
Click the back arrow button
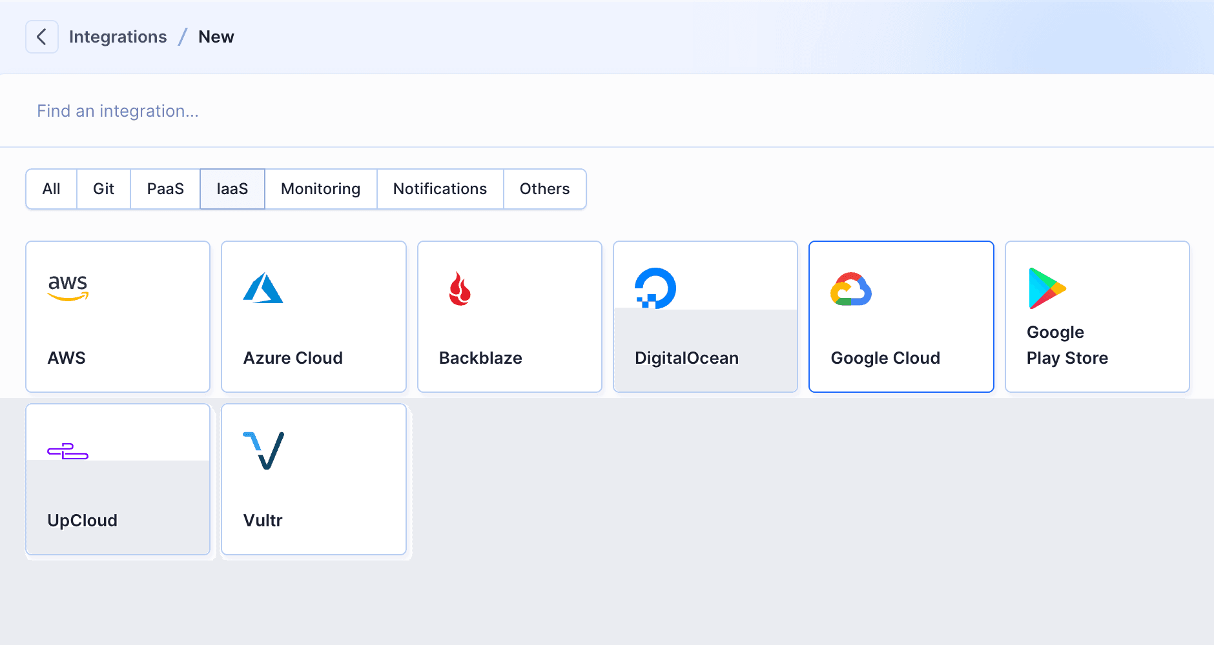point(42,37)
